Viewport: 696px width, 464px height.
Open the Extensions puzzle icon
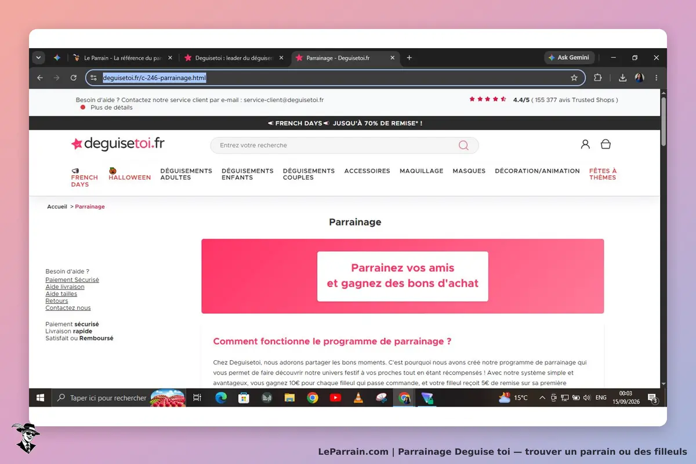(598, 78)
